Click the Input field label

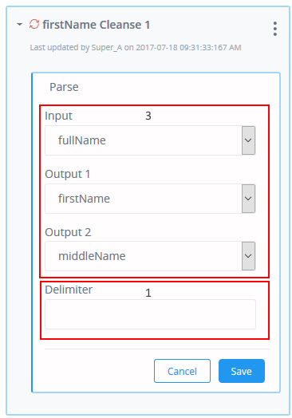58,116
